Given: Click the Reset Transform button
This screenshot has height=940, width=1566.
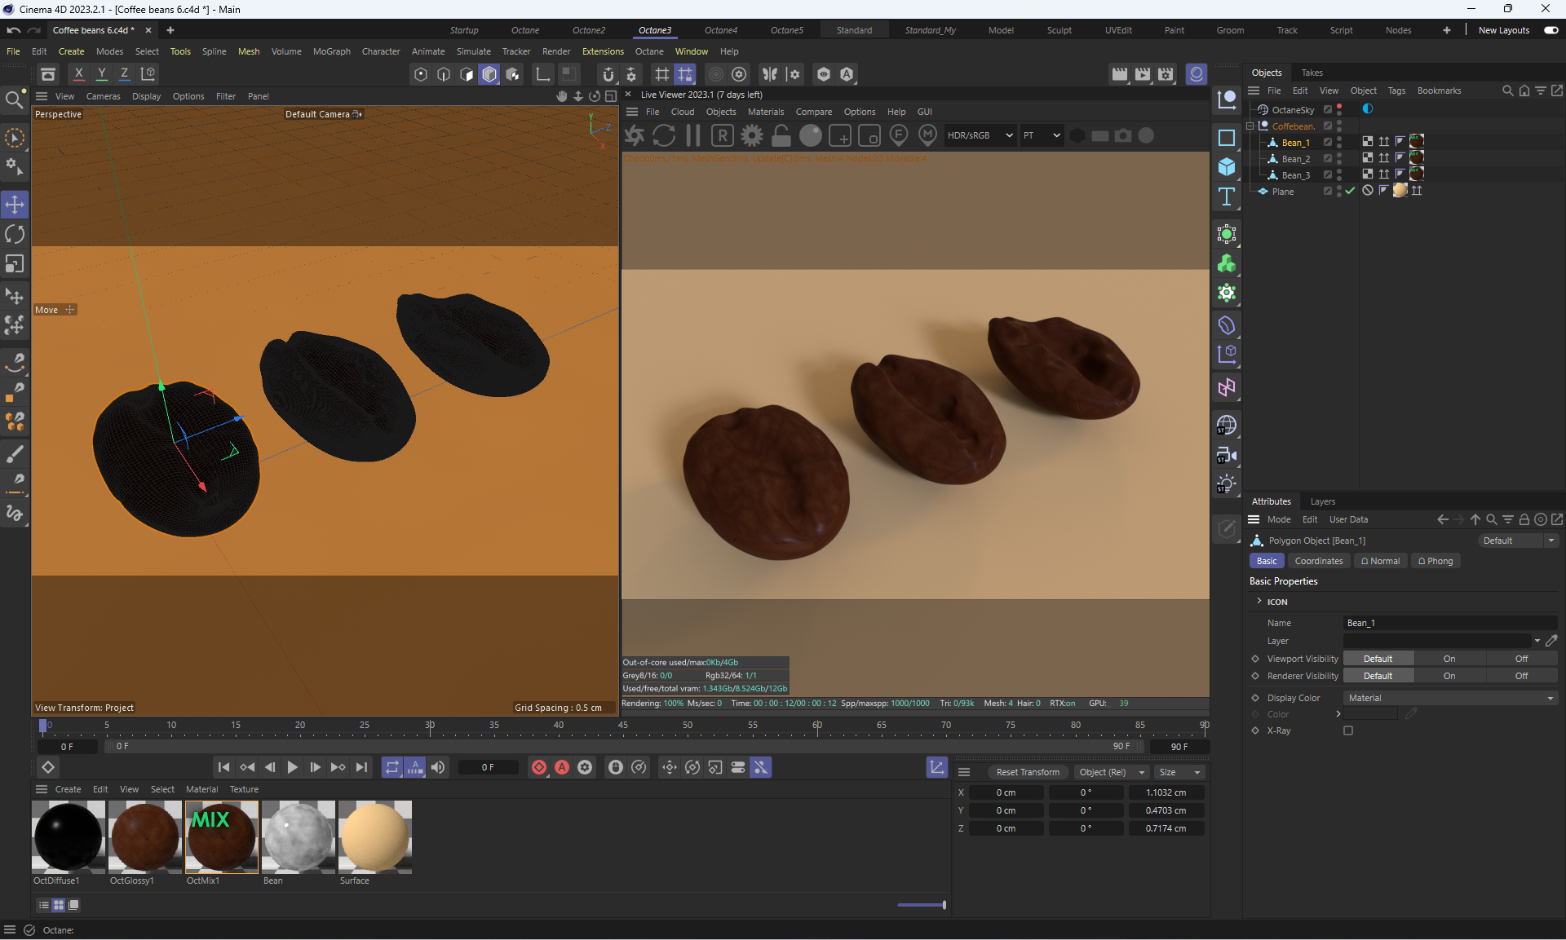Looking at the screenshot, I should [1027, 772].
